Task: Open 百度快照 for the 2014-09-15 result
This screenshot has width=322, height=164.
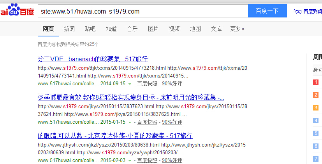Action: [147, 84]
